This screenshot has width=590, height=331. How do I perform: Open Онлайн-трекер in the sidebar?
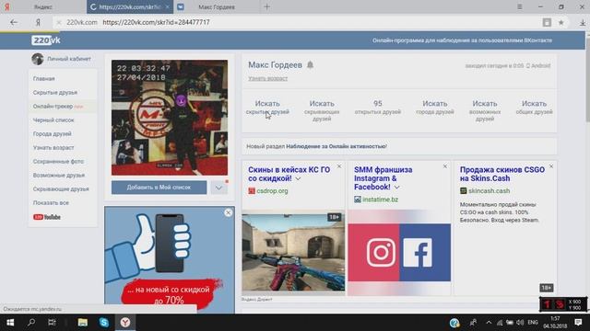[53, 107]
